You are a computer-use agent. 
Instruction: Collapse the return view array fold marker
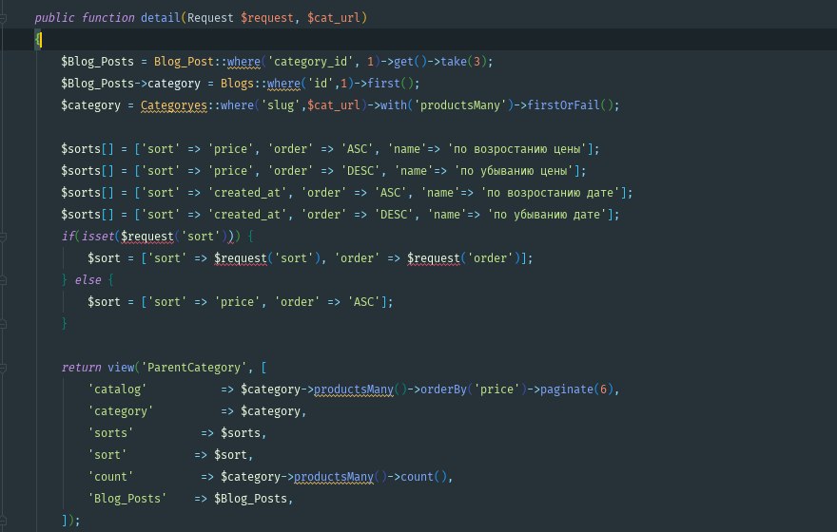coord(3,368)
